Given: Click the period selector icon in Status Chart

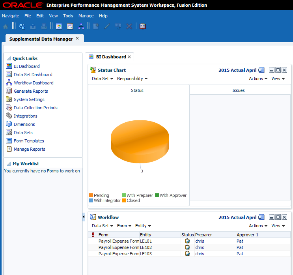Looking at the screenshot, I should (x=261, y=70).
